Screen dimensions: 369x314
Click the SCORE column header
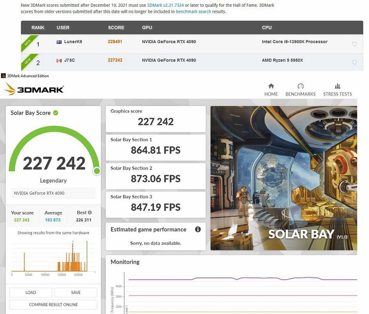116,27
